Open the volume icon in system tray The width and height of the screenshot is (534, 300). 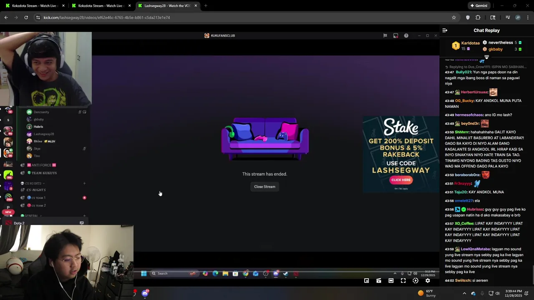497,293
